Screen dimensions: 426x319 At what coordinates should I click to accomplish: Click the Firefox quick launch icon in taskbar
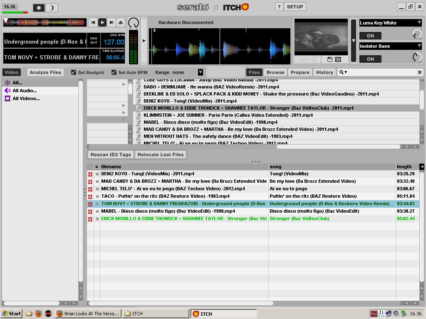click(x=39, y=314)
